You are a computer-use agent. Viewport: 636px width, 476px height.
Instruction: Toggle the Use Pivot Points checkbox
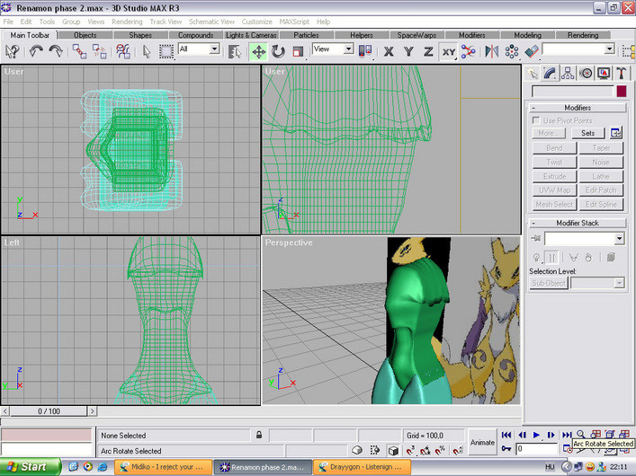tap(536, 120)
